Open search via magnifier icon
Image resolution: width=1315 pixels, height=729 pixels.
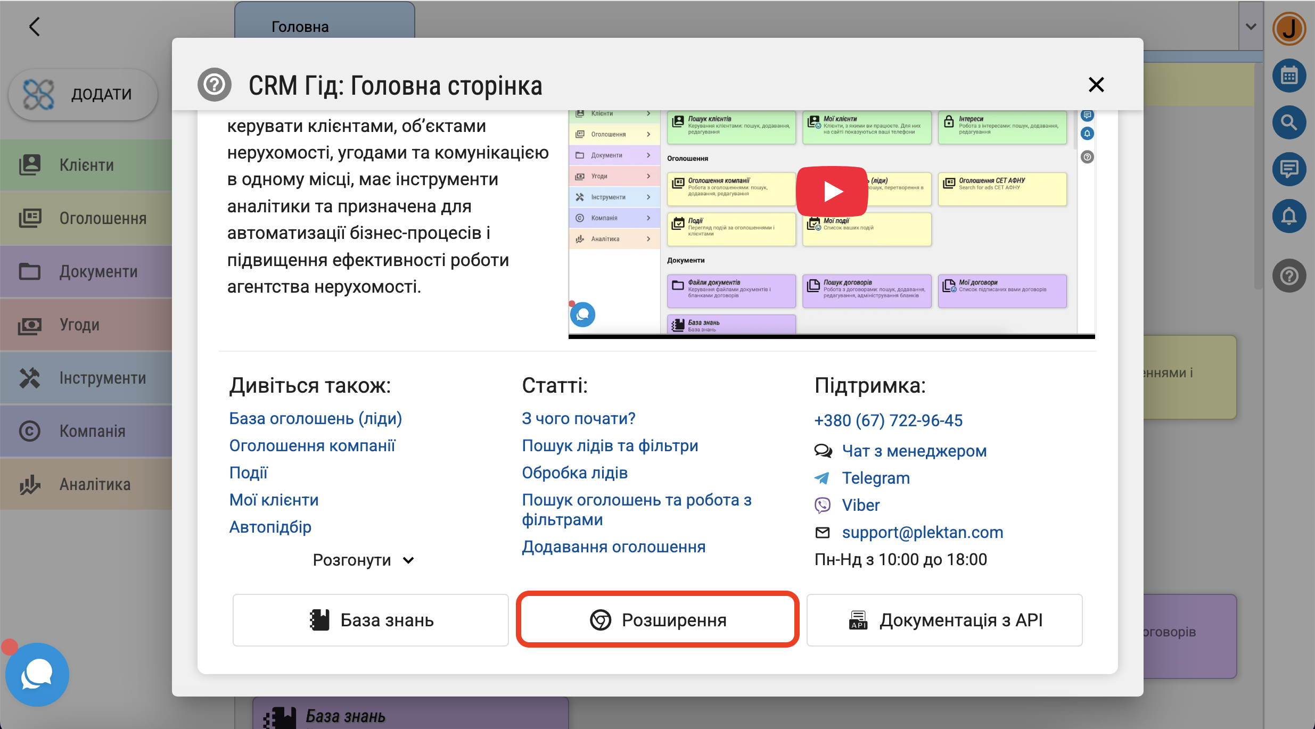point(1289,123)
